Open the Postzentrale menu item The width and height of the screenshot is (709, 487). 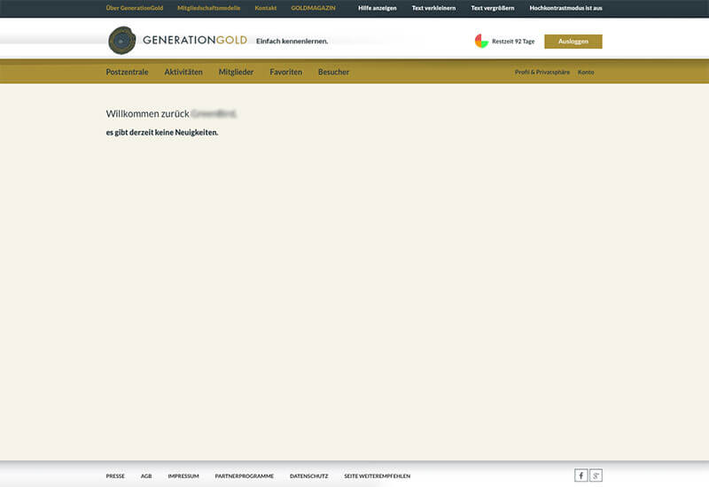click(x=127, y=72)
